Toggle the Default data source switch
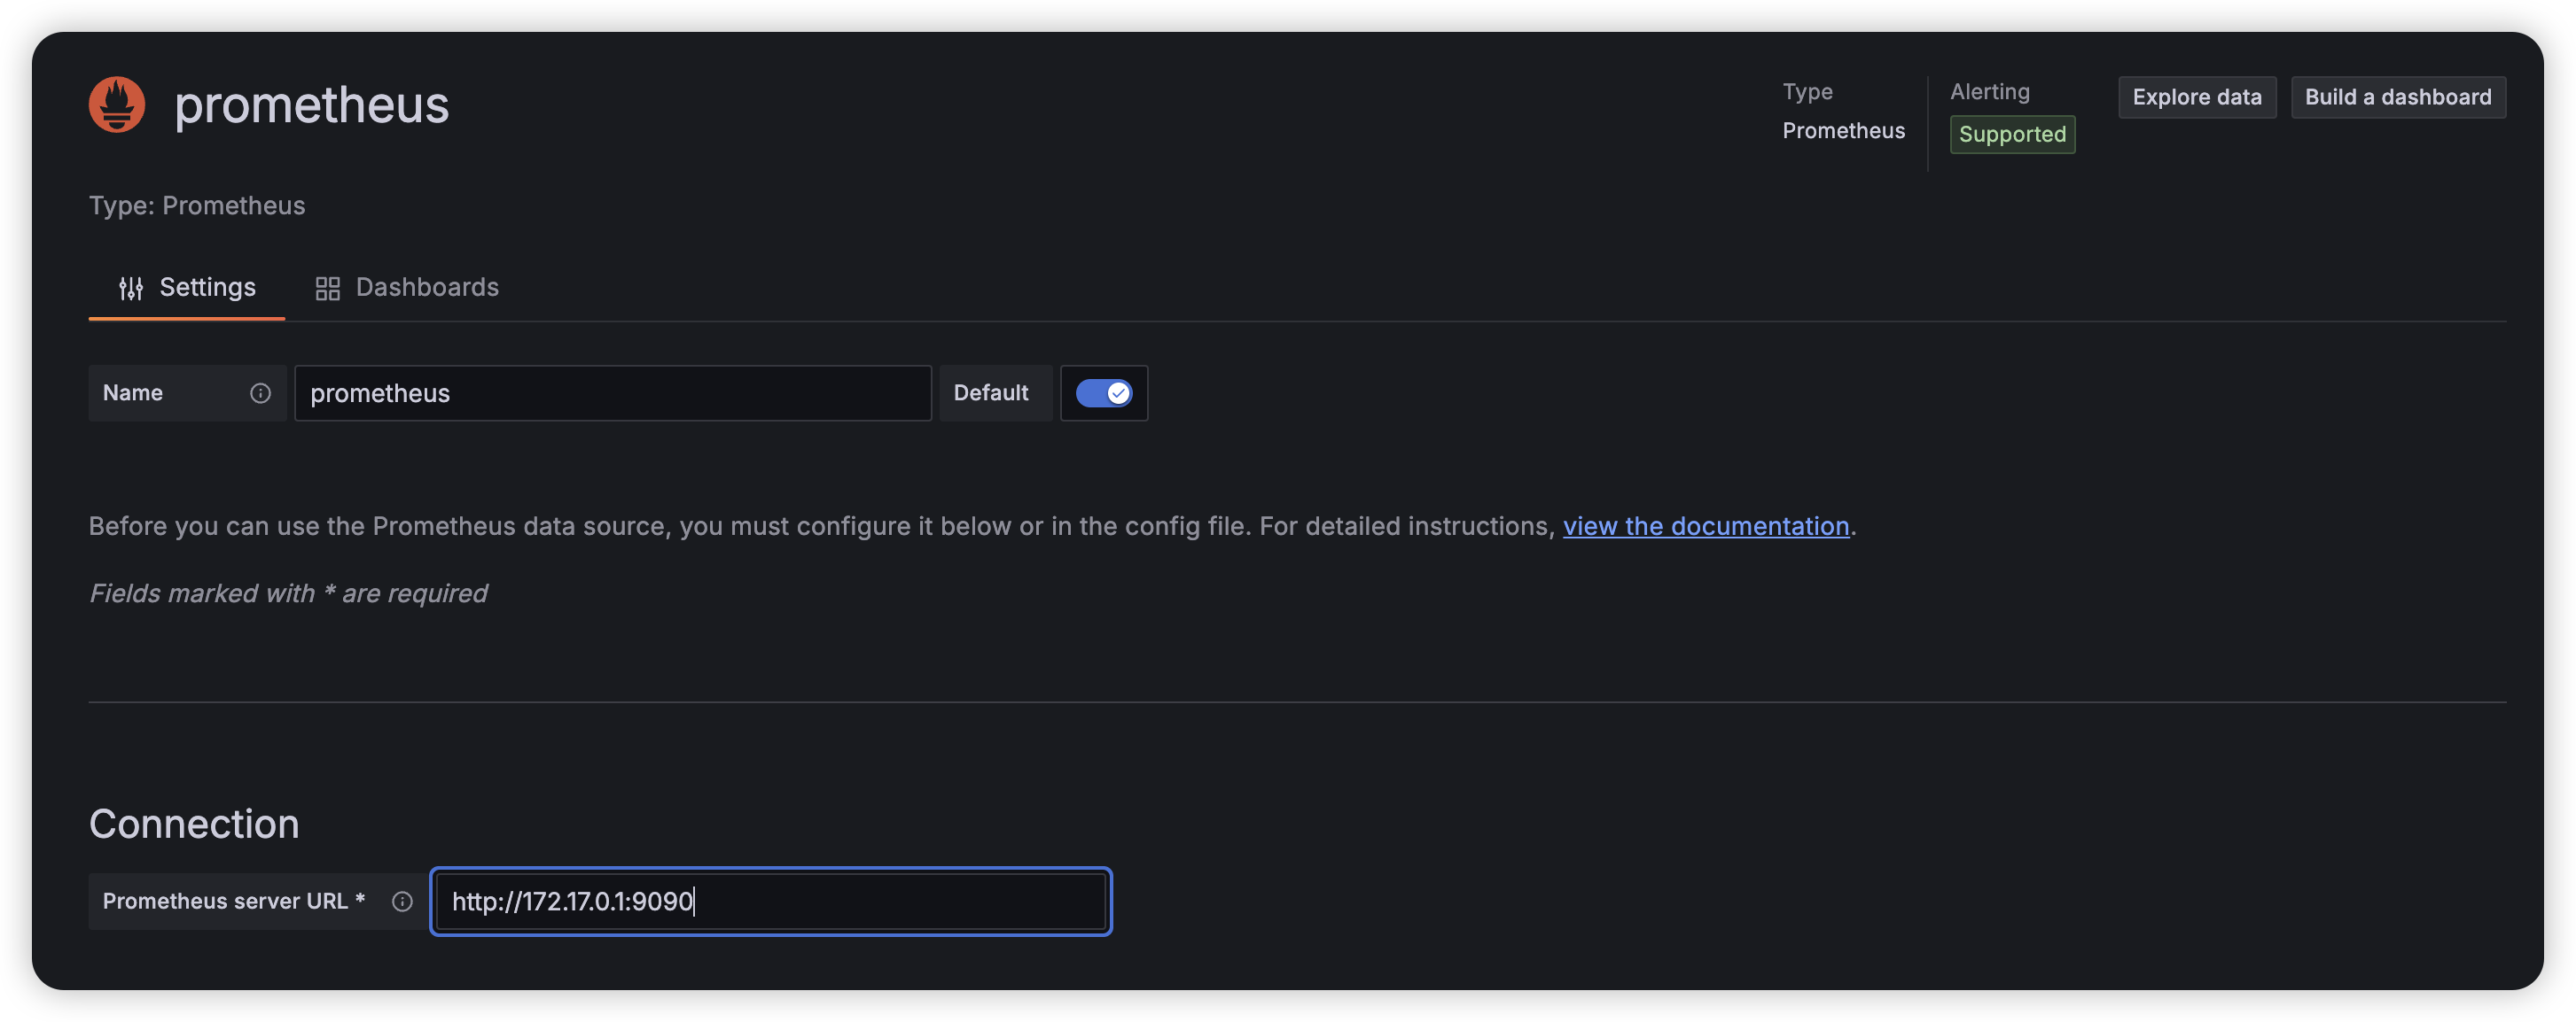Screen dimensions: 2576x1022 (1103, 392)
